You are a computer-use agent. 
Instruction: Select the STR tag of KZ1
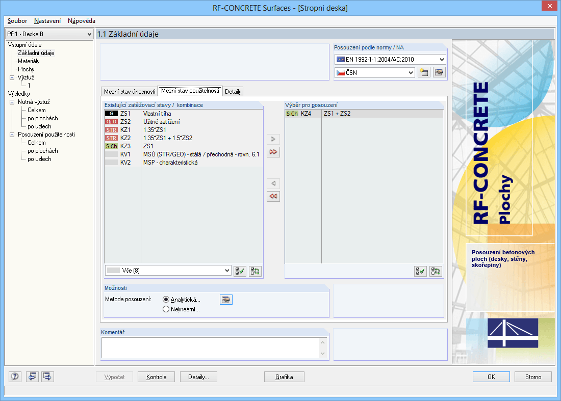[x=111, y=130]
